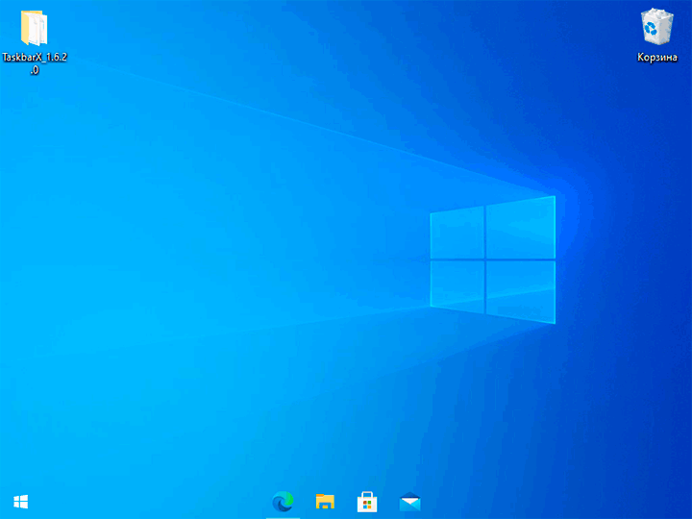Open the Windows Start button
Viewport: 692px width, 519px height.
point(21,502)
